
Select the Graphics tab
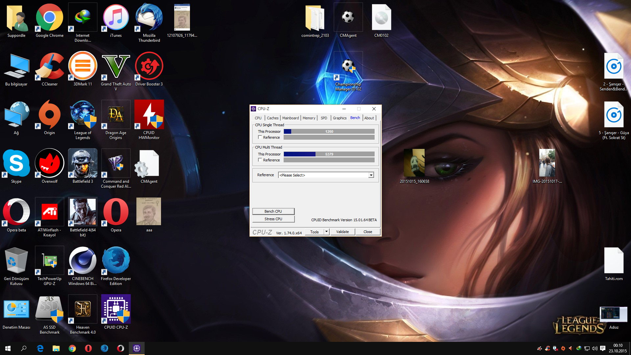339,118
